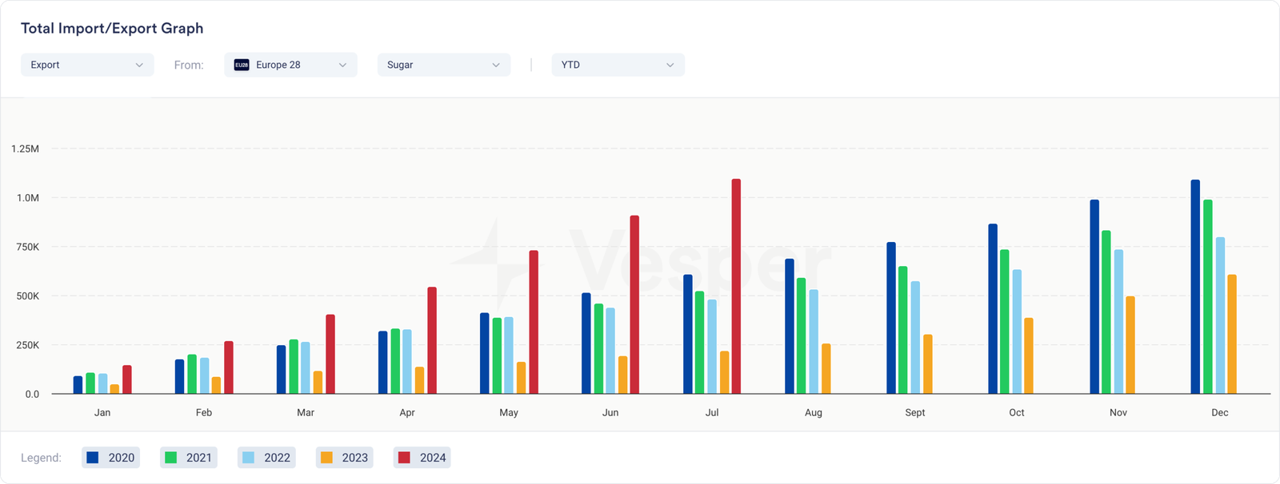Click the dark blue 2020 legend swatch
The image size is (1280, 484).
pyautogui.click(x=93, y=458)
